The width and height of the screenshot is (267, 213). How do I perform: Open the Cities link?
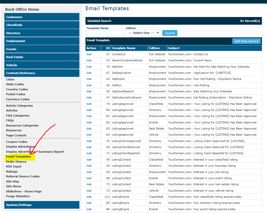[x=10, y=79]
